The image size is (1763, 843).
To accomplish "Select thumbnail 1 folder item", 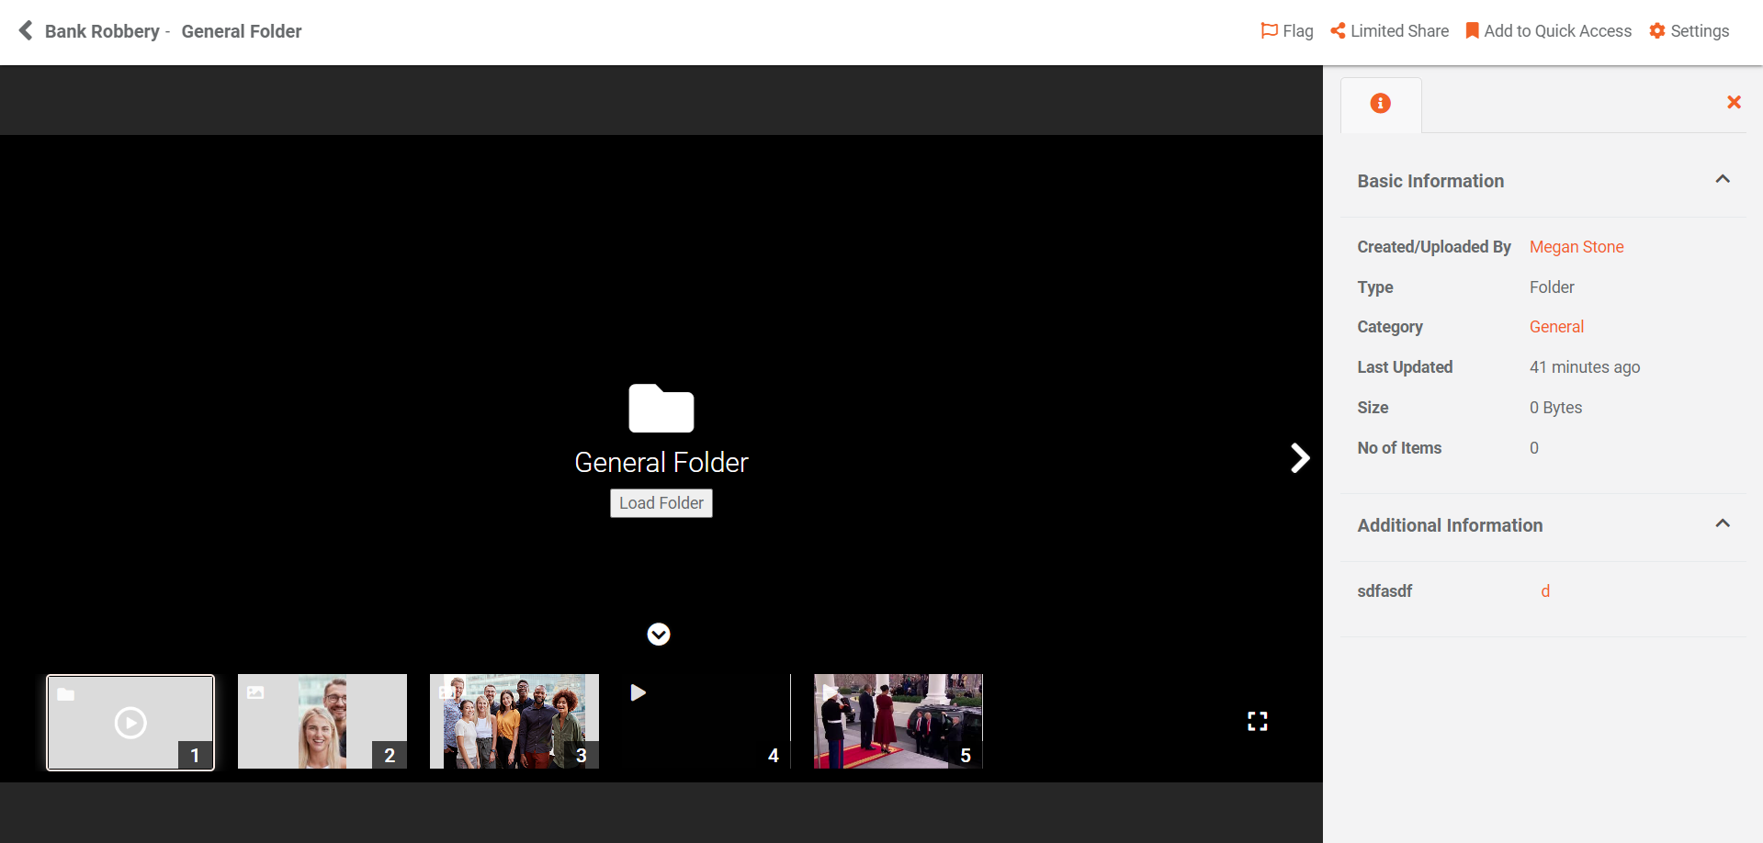I will [x=130, y=723].
